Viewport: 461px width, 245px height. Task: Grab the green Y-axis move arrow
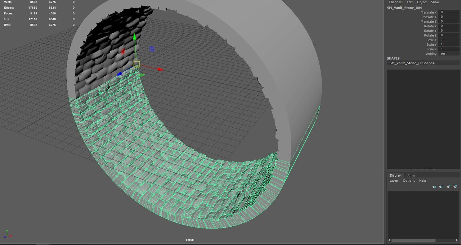click(135, 37)
